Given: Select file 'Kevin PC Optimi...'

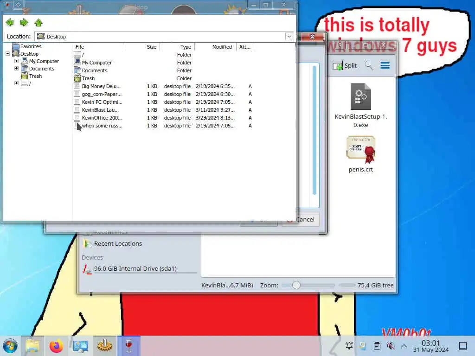Looking at the screenshot, I should (x=102, y=102).
